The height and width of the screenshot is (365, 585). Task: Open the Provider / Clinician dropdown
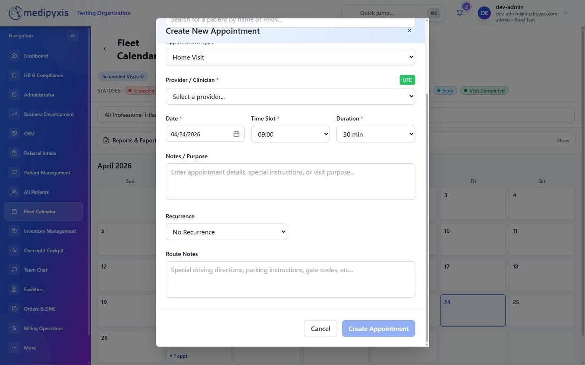pyautogui.click(x=290, y=96)
